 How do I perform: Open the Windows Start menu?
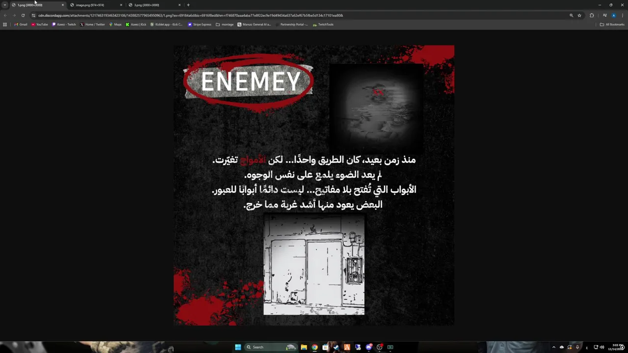238,347
